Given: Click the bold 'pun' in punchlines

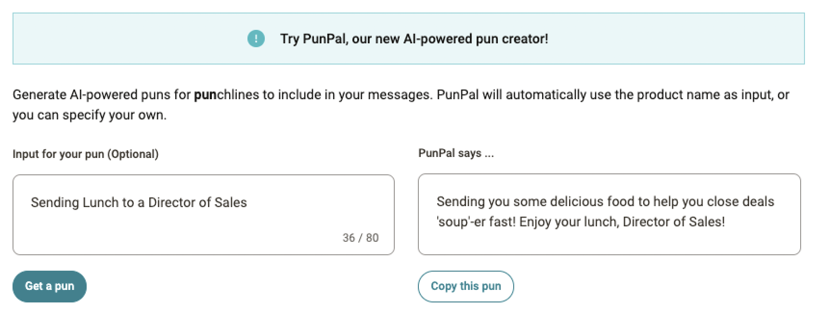Looking at the screenshot, I should point(205,95).
